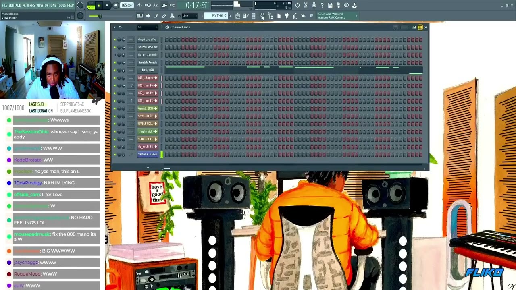Click the pause button in transport

(99, 6)
